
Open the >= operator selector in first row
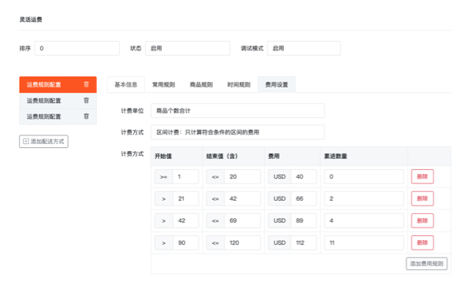point(163,177)
